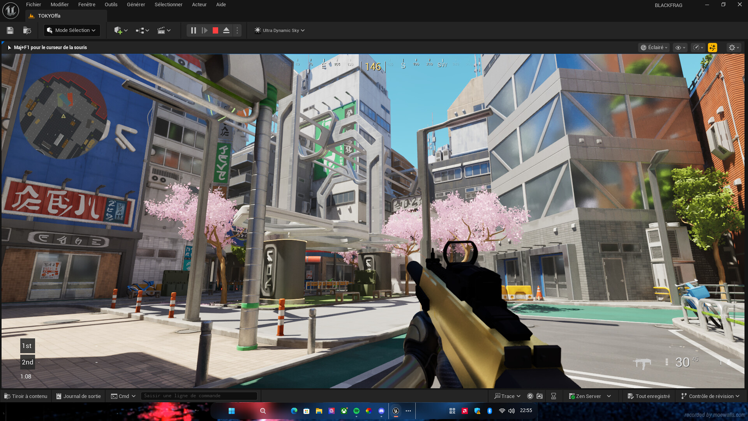Click the Mode Sélection button

point(72,30)
